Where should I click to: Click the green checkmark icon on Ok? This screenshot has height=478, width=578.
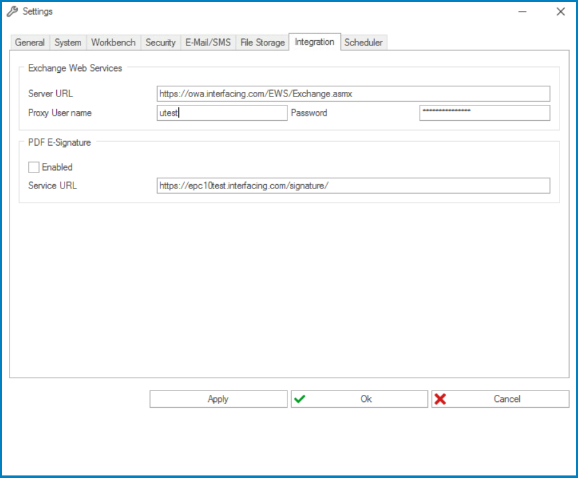click(x=300, y=399)
